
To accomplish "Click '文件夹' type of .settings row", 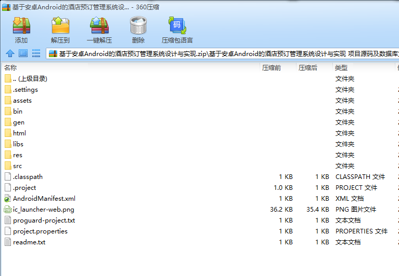I will click(x=345, y=90).
